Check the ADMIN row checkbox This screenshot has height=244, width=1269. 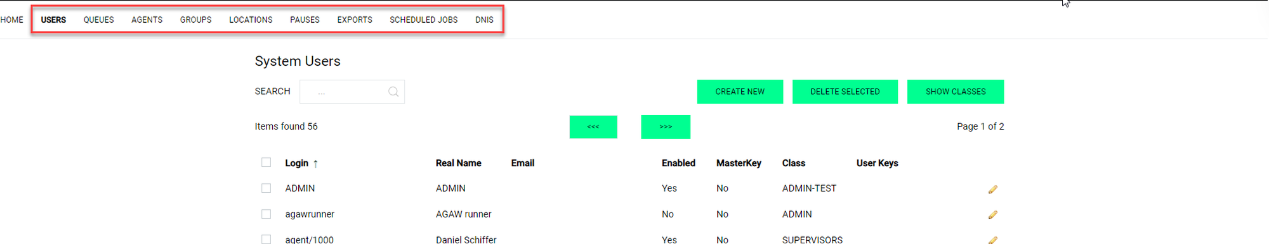(266, 188)
